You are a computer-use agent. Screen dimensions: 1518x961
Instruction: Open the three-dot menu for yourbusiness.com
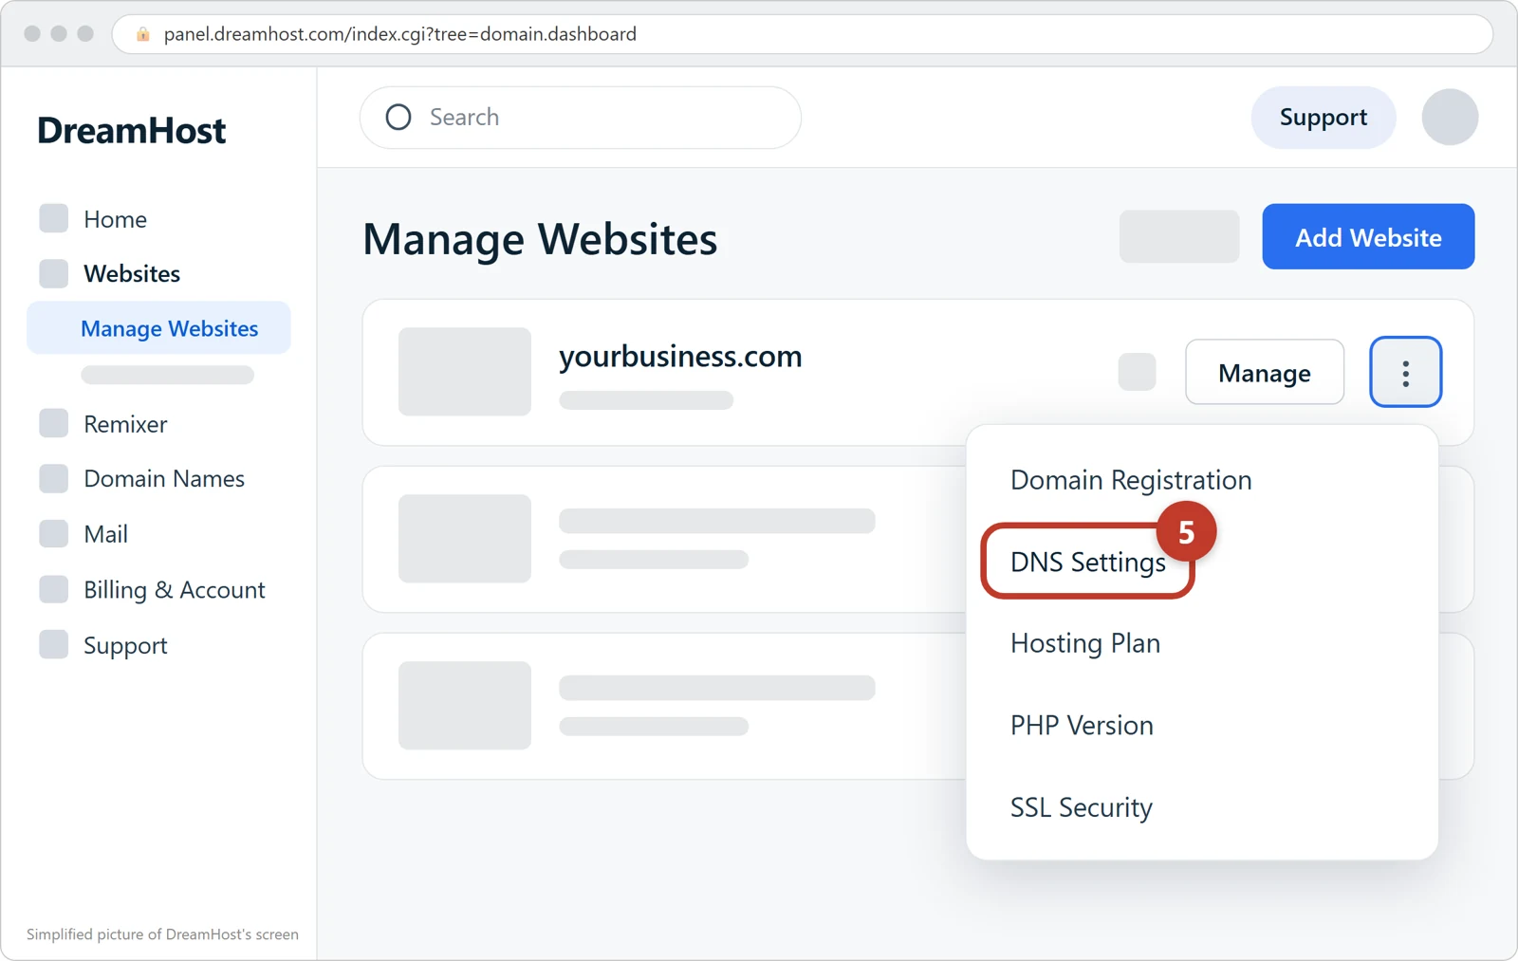pyautogui.click(x=1405, y=372)
